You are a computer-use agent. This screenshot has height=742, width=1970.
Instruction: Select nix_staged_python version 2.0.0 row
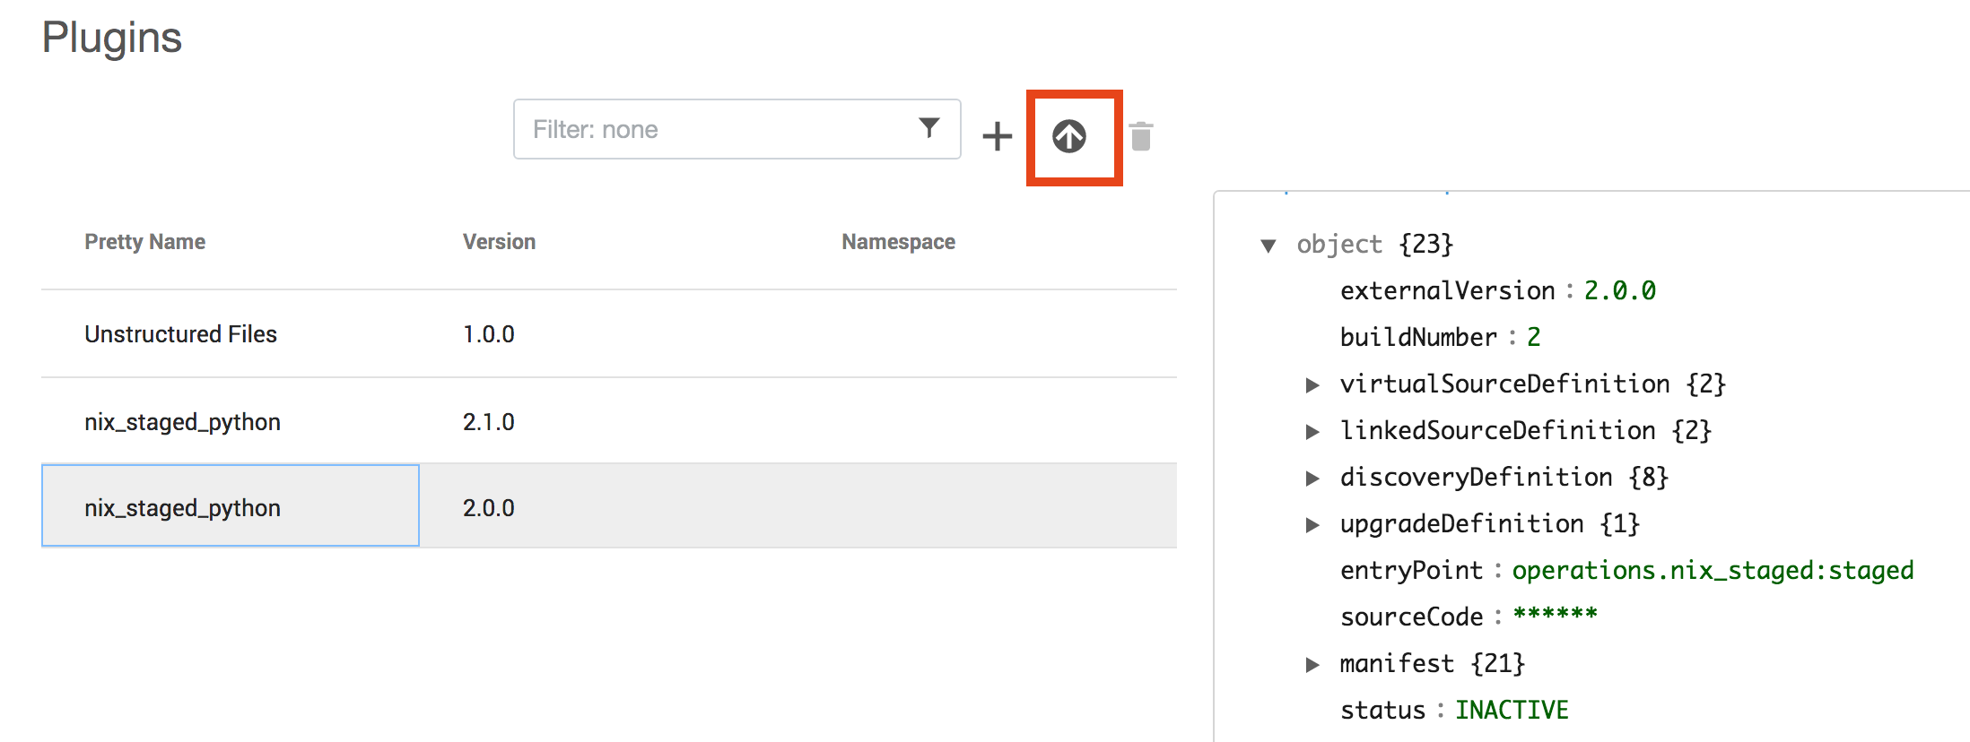(182, 508)
